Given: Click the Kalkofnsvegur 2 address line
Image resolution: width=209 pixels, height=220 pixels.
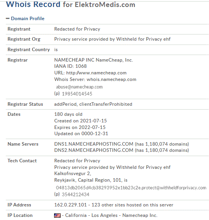Looking at the screenshot, I should 73,174.
